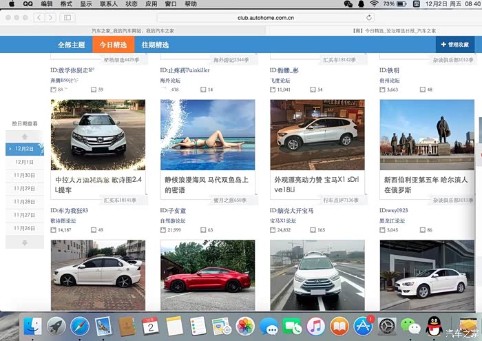The width and height of the screenshot is (482, 341).
Task: Open the 窗口 menu in the menu bar
Action: coord(171,4)
